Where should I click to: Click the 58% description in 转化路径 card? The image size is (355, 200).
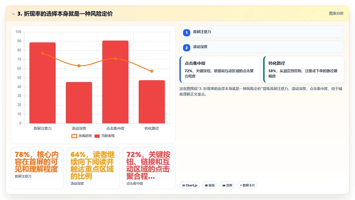click(303, 73)
